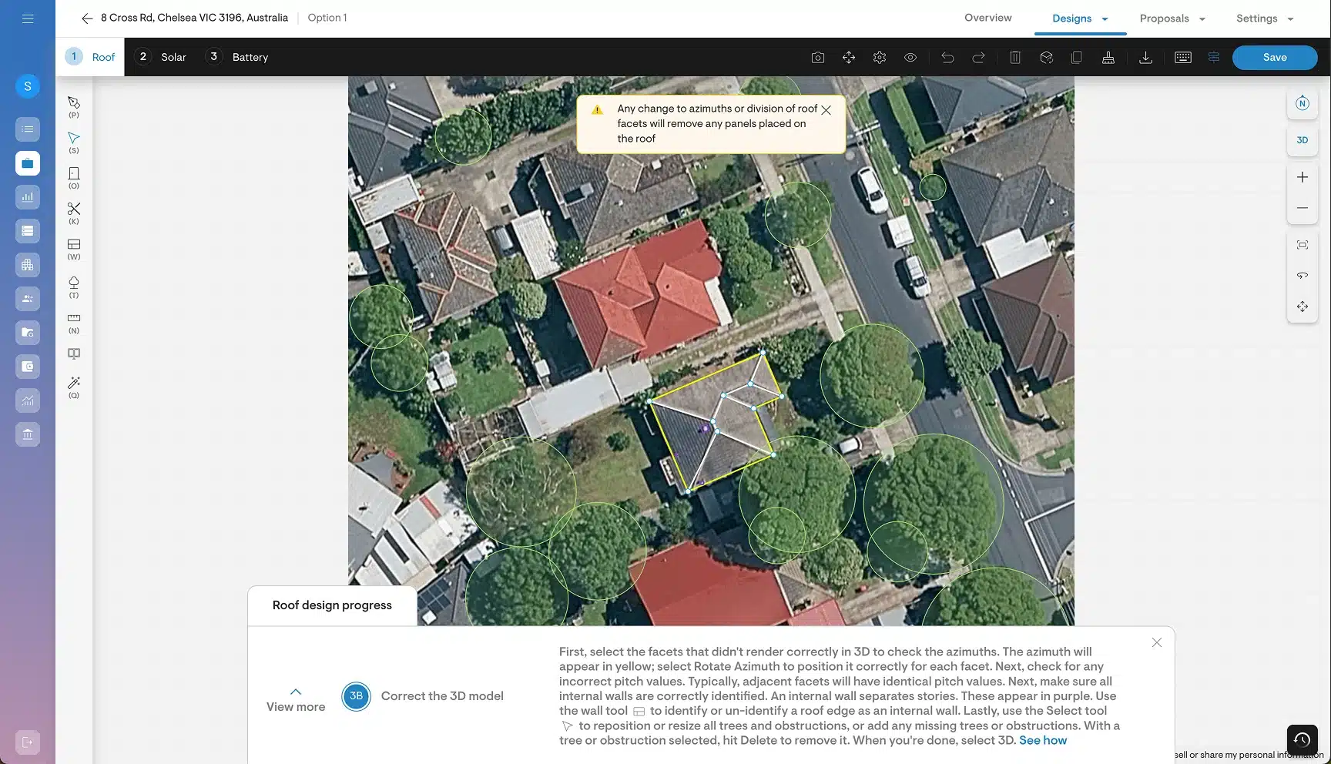1331x764 pixels.
Task: Click the Undo arrow in toolbar
Action: [947, 58]
